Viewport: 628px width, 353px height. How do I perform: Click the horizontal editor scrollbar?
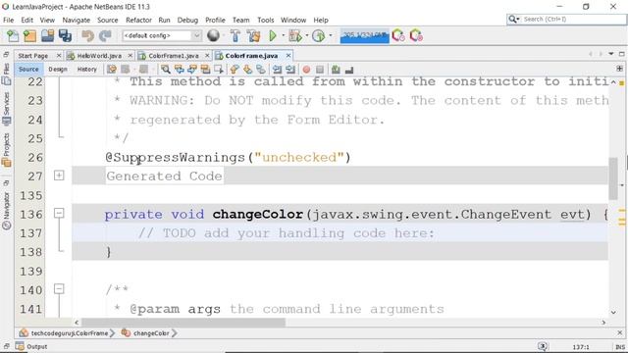[x=183, y=323]
